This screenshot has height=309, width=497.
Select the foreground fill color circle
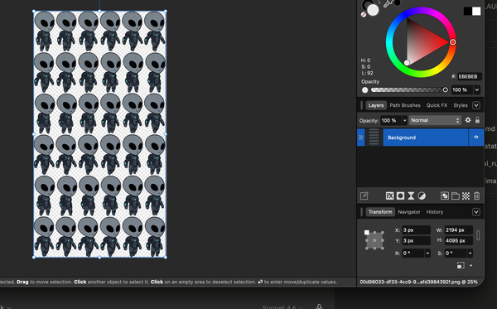point(373,10)
